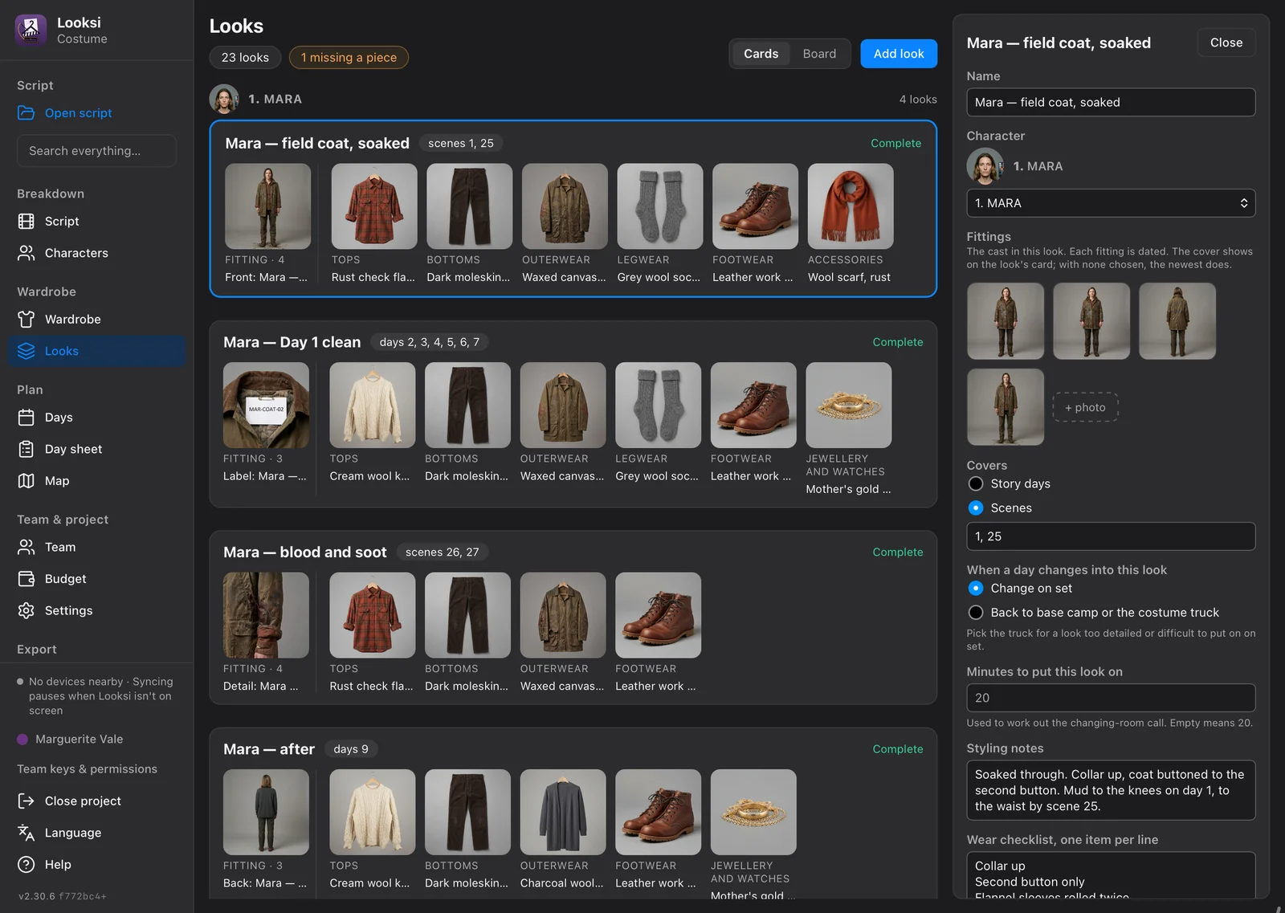1285x913 pixels.
Task: Edit minutes to put this look on
Action: 1111,698
